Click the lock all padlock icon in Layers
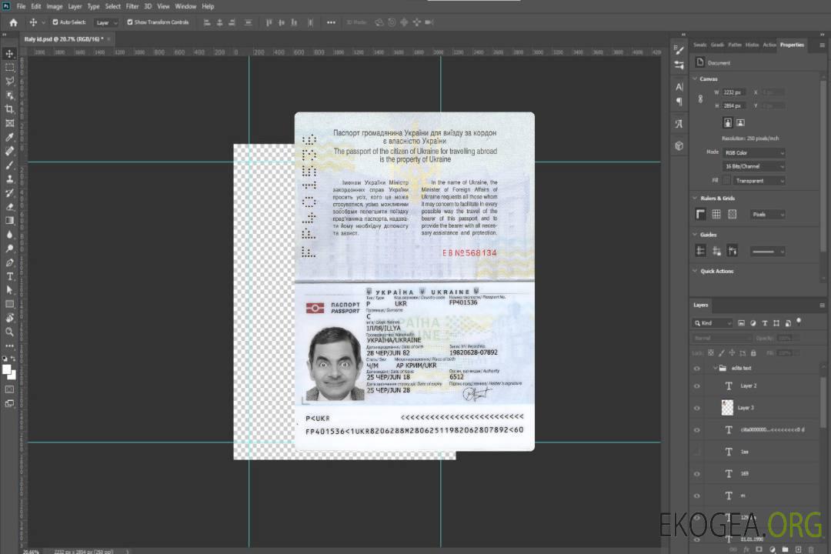Viewport: 831px width, 554px height. click(x=753, y=353)
